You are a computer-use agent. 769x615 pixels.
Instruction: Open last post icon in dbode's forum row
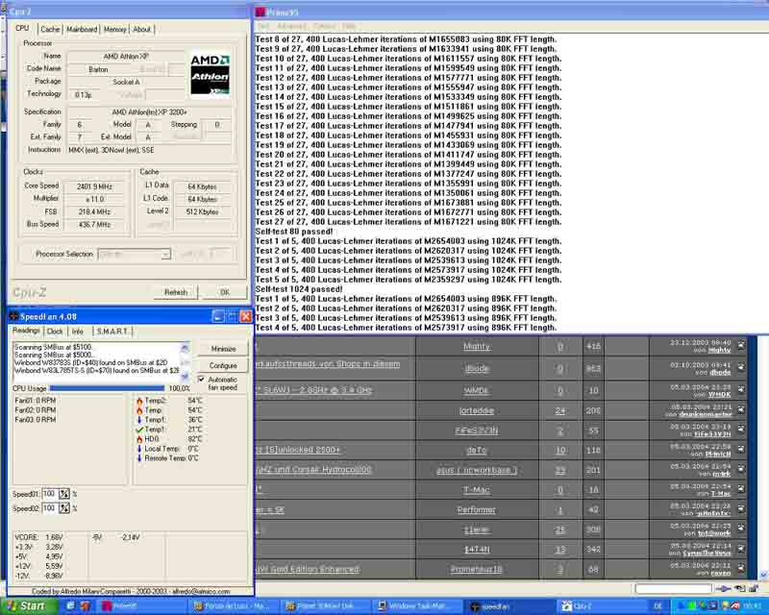click(x=741, y=366)
